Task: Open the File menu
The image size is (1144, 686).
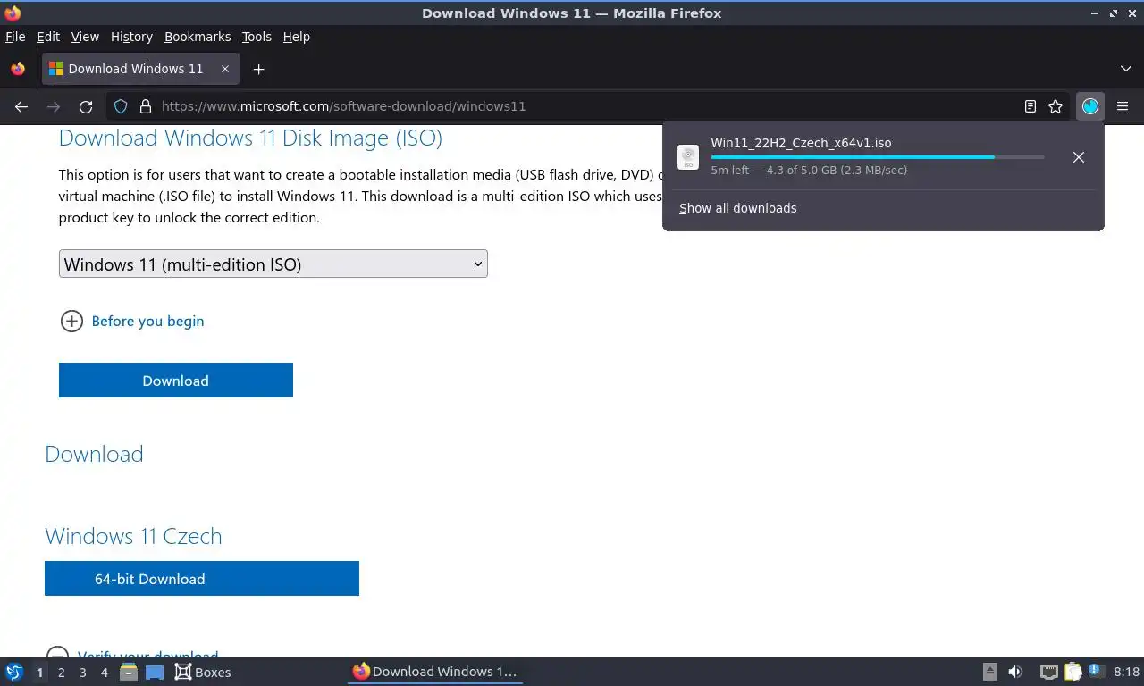Action: (x=15, y=37)
